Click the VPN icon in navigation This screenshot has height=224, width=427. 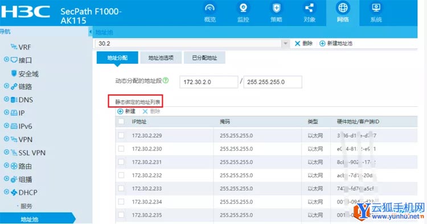(14, 139)
